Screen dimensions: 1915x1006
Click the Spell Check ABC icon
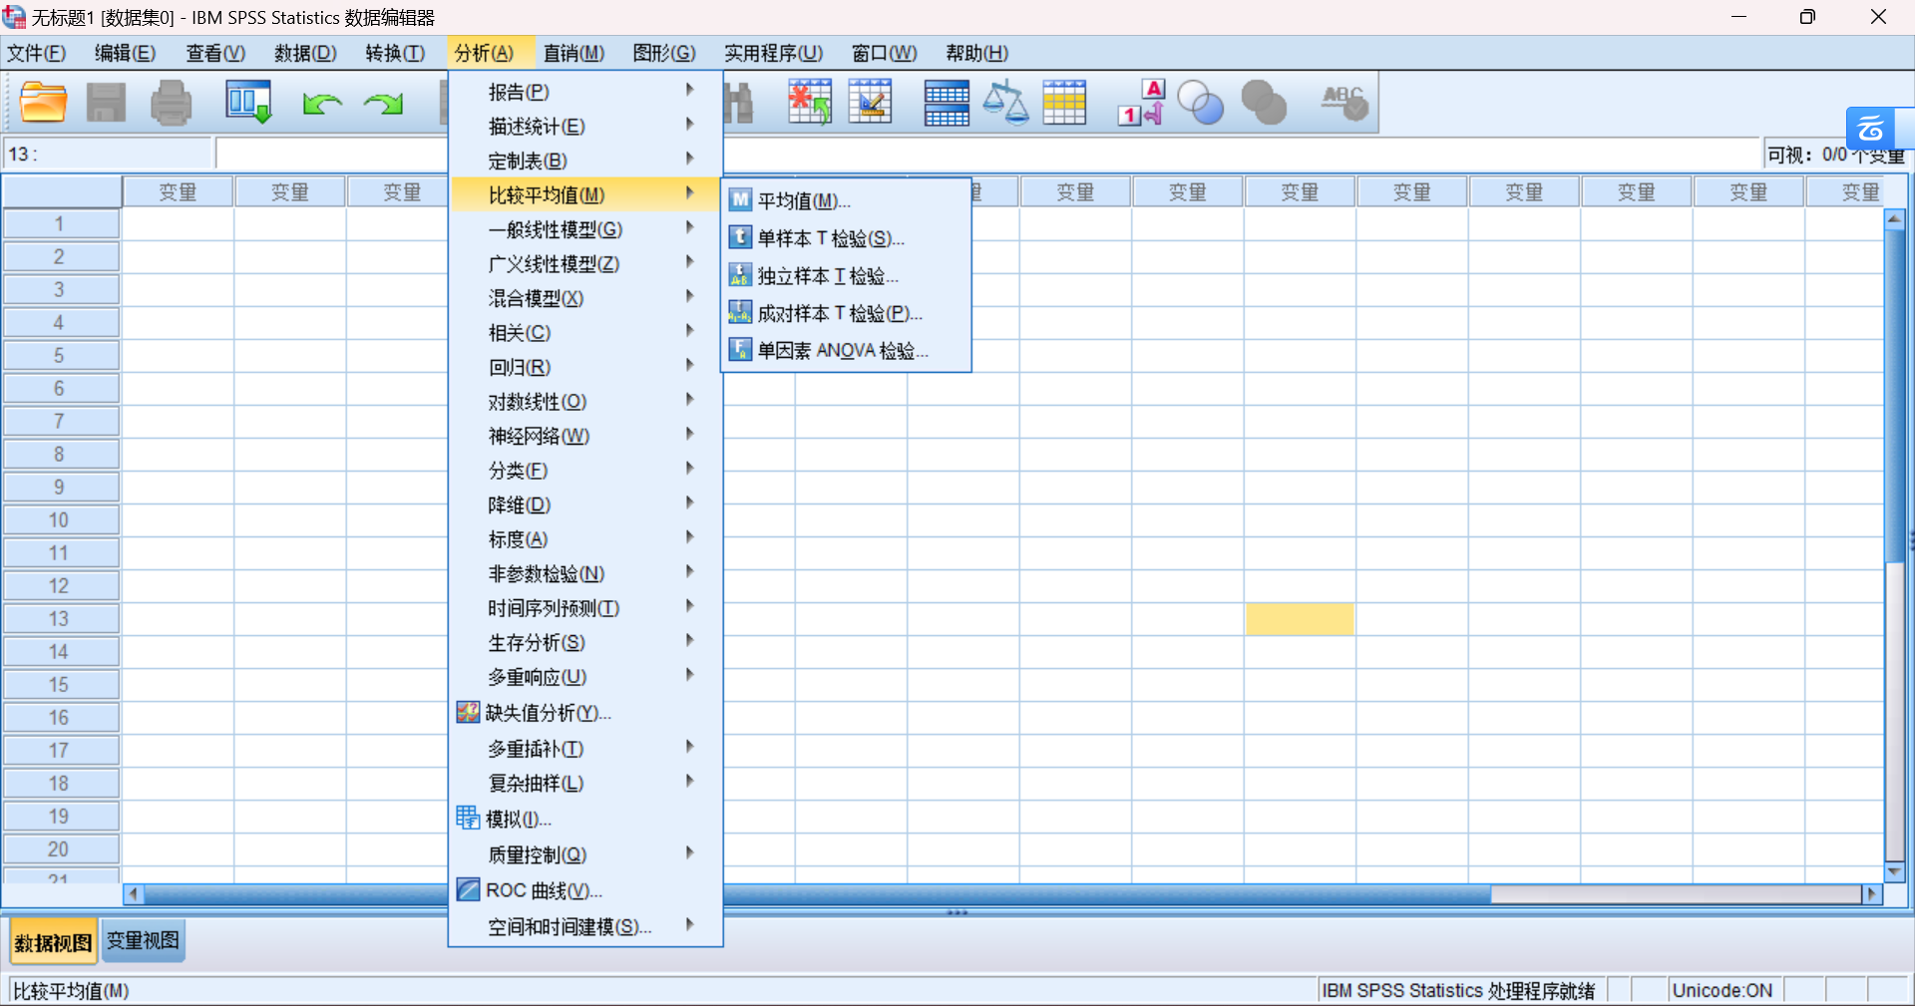(x=1344, y=102)
